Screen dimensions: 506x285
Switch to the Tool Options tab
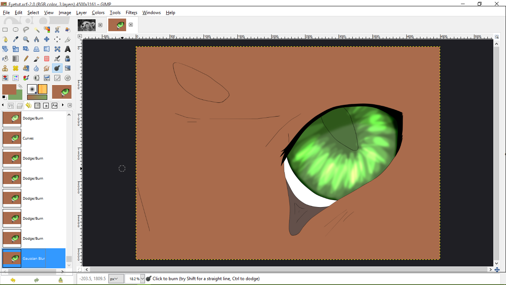tap(11, 106)
